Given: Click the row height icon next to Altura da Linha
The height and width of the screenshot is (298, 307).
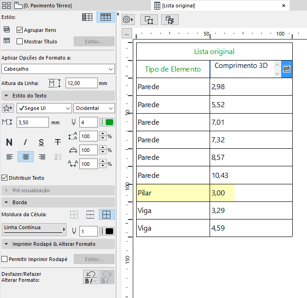Looking at the screenshot, I should [x=54, y=83].
